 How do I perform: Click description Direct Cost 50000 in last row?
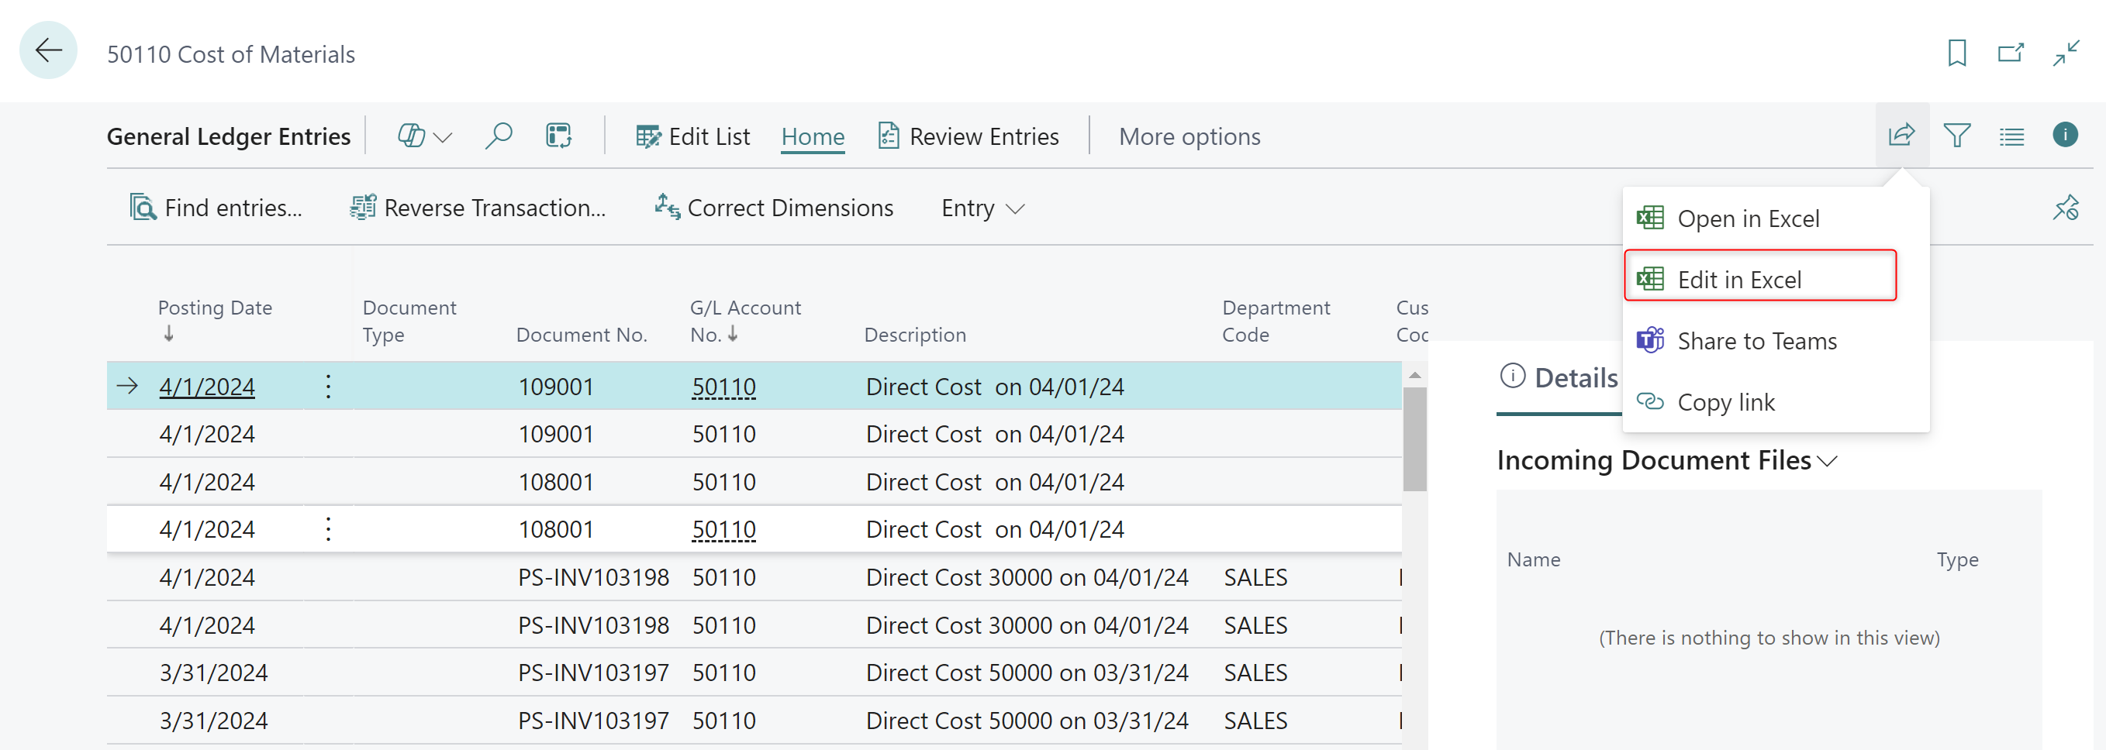[1027, 721]
